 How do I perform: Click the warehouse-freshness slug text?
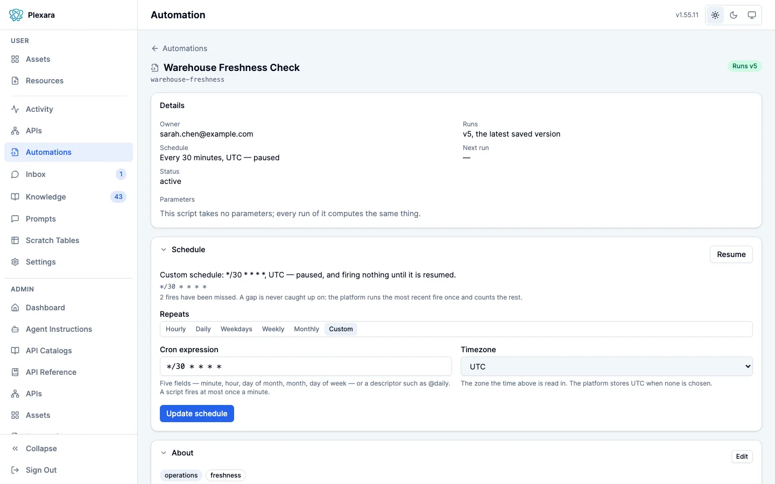[187, 80]
